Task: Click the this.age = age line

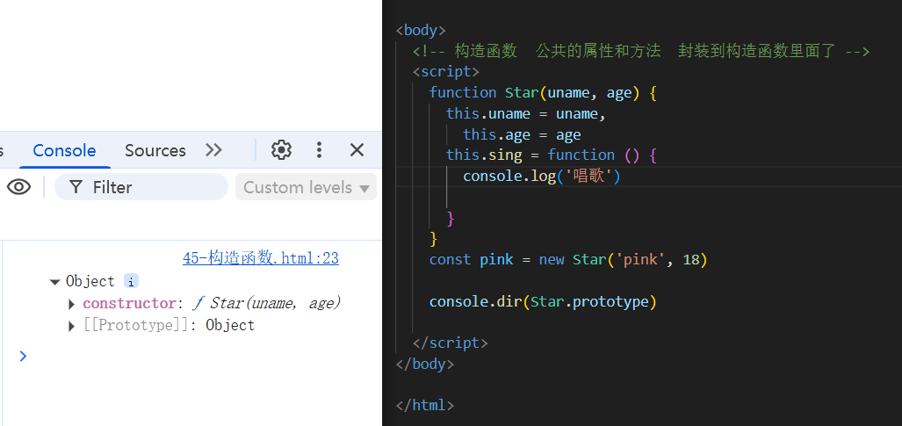Action: click(x=523, y=134)
